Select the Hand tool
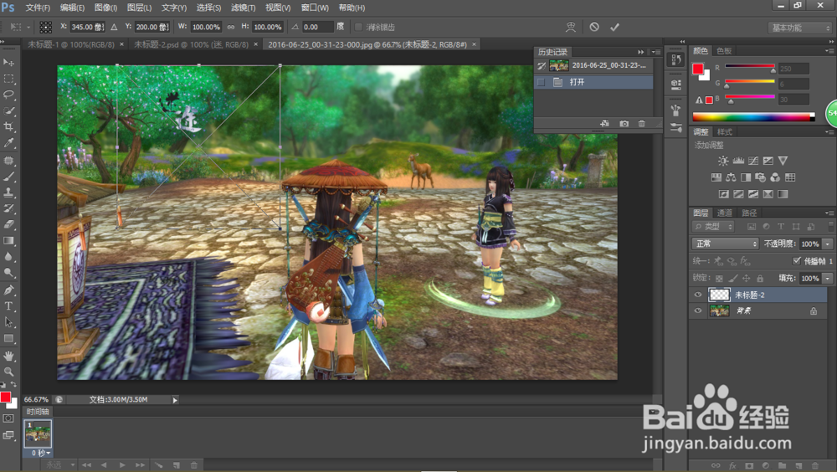Screen dimensions: 837x472 8,356
